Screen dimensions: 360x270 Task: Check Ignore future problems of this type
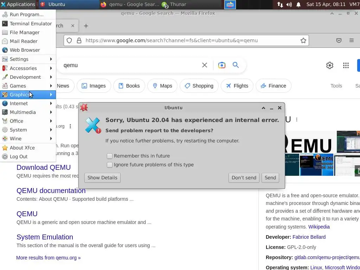pos(110,165)
